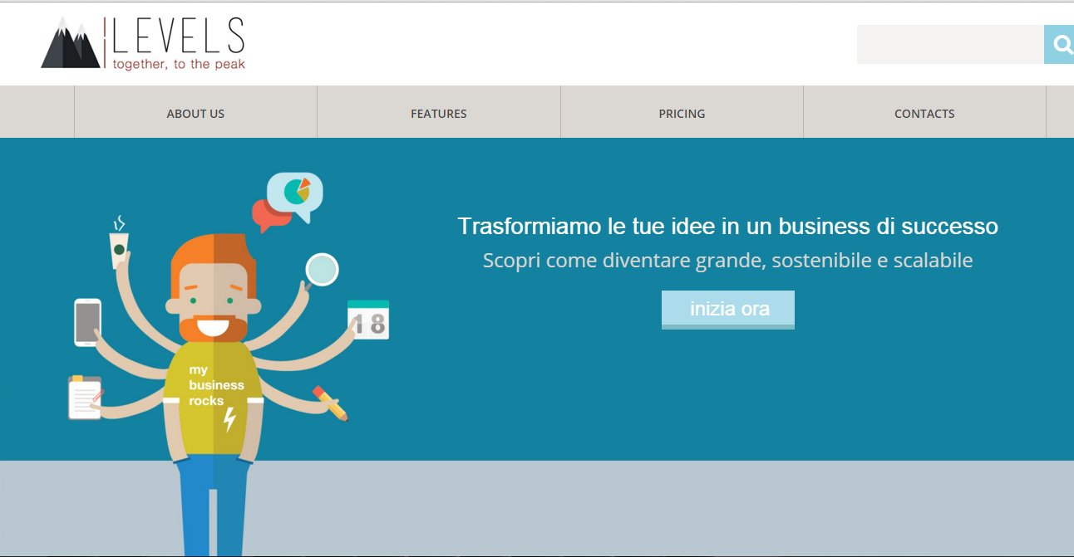The width and height of the screenshot is (1074, 557).
Task: Click the pencil icon in illustration
Action: point(330,403)
